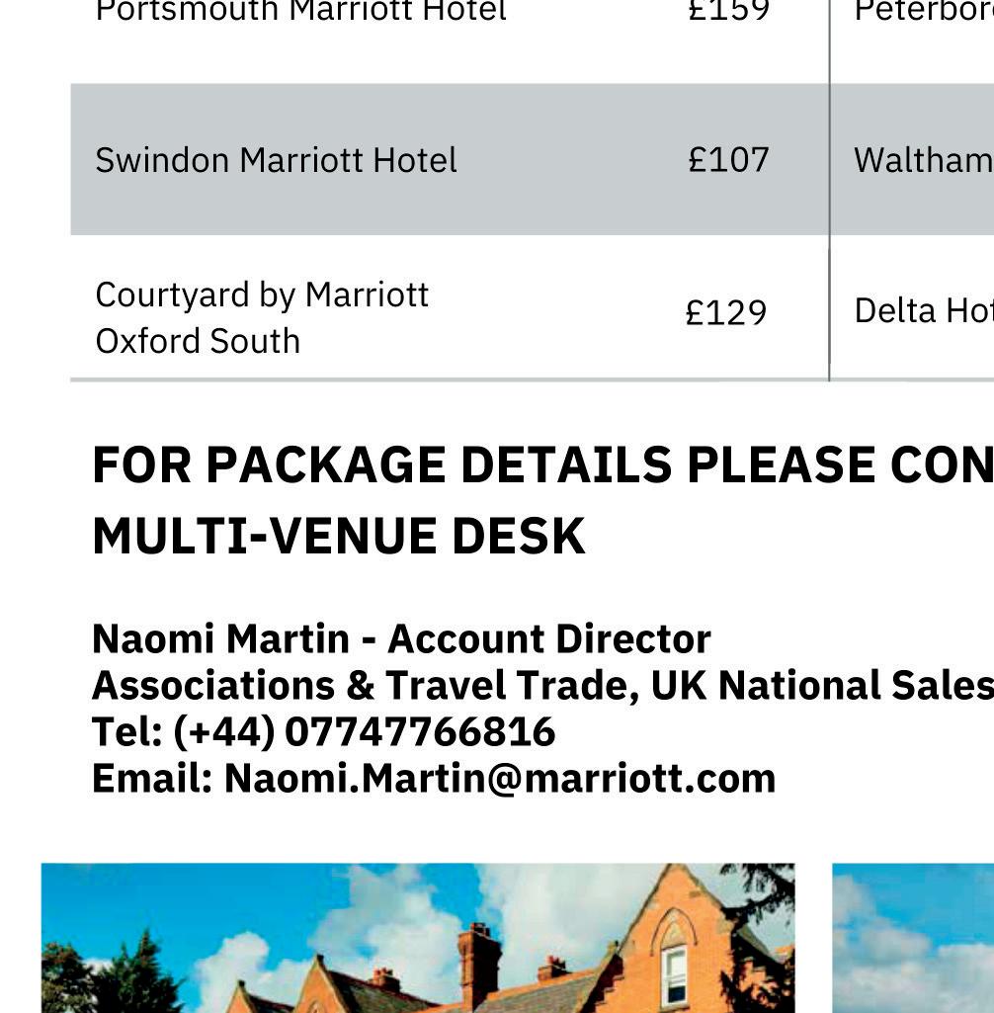Click the FOR PACKAGE DETAILS heading
Image resolution: width=994 pixels, height=1013 pixels.
(541, 464)
